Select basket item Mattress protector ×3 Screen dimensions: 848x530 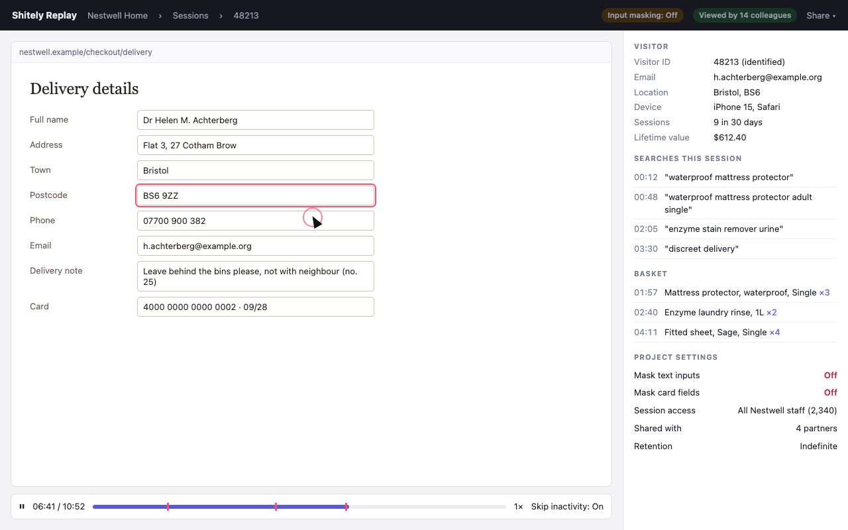735,292
